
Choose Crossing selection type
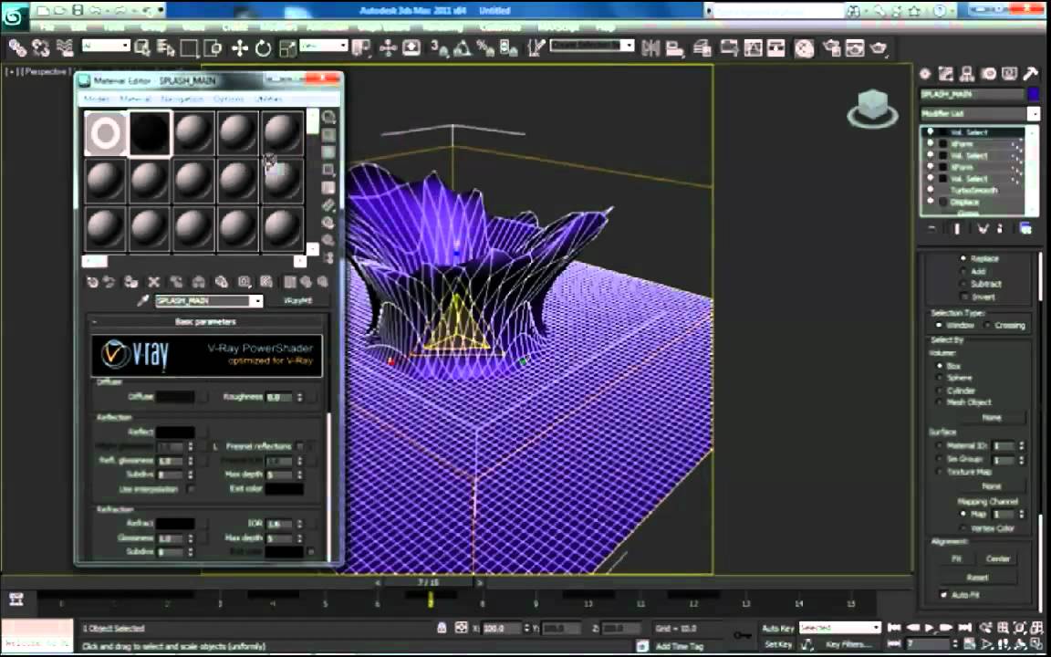pyautogui.click(x=987, y=325)
